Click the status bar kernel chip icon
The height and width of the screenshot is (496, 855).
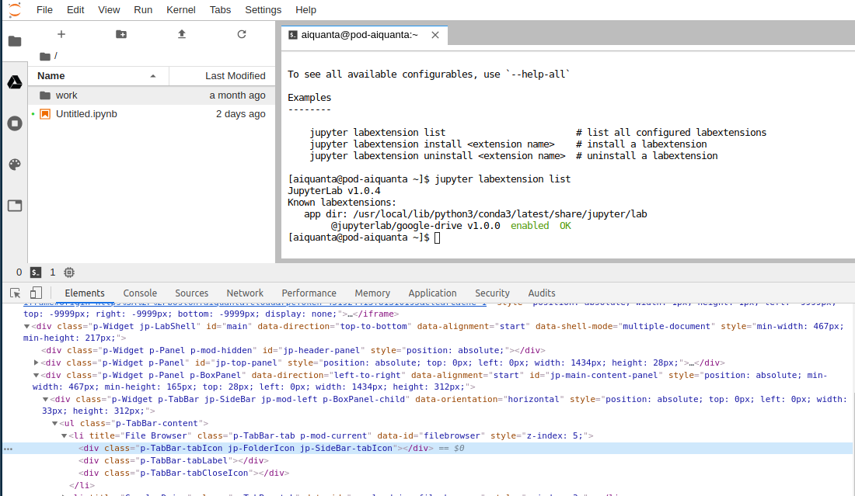(68, 272)
